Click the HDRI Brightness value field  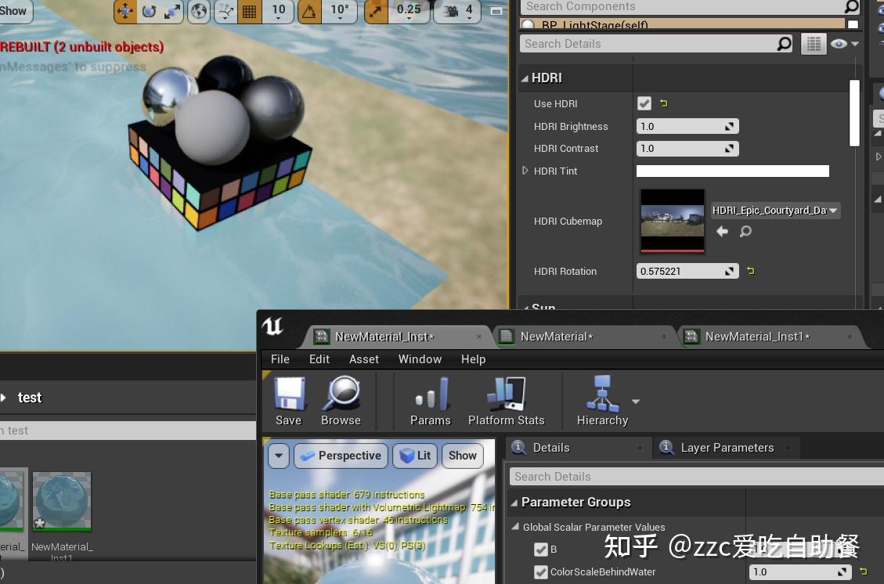687,126
